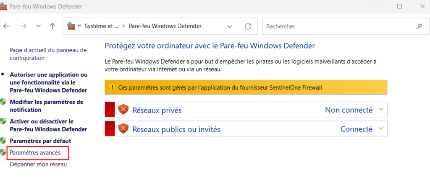
Task: Click the back navigation arrow
Action: pyautogui.click(x=6, y=26)
